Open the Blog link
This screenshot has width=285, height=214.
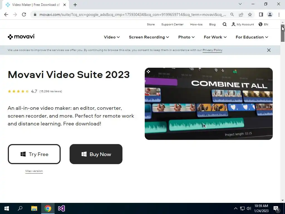point(212,25)
